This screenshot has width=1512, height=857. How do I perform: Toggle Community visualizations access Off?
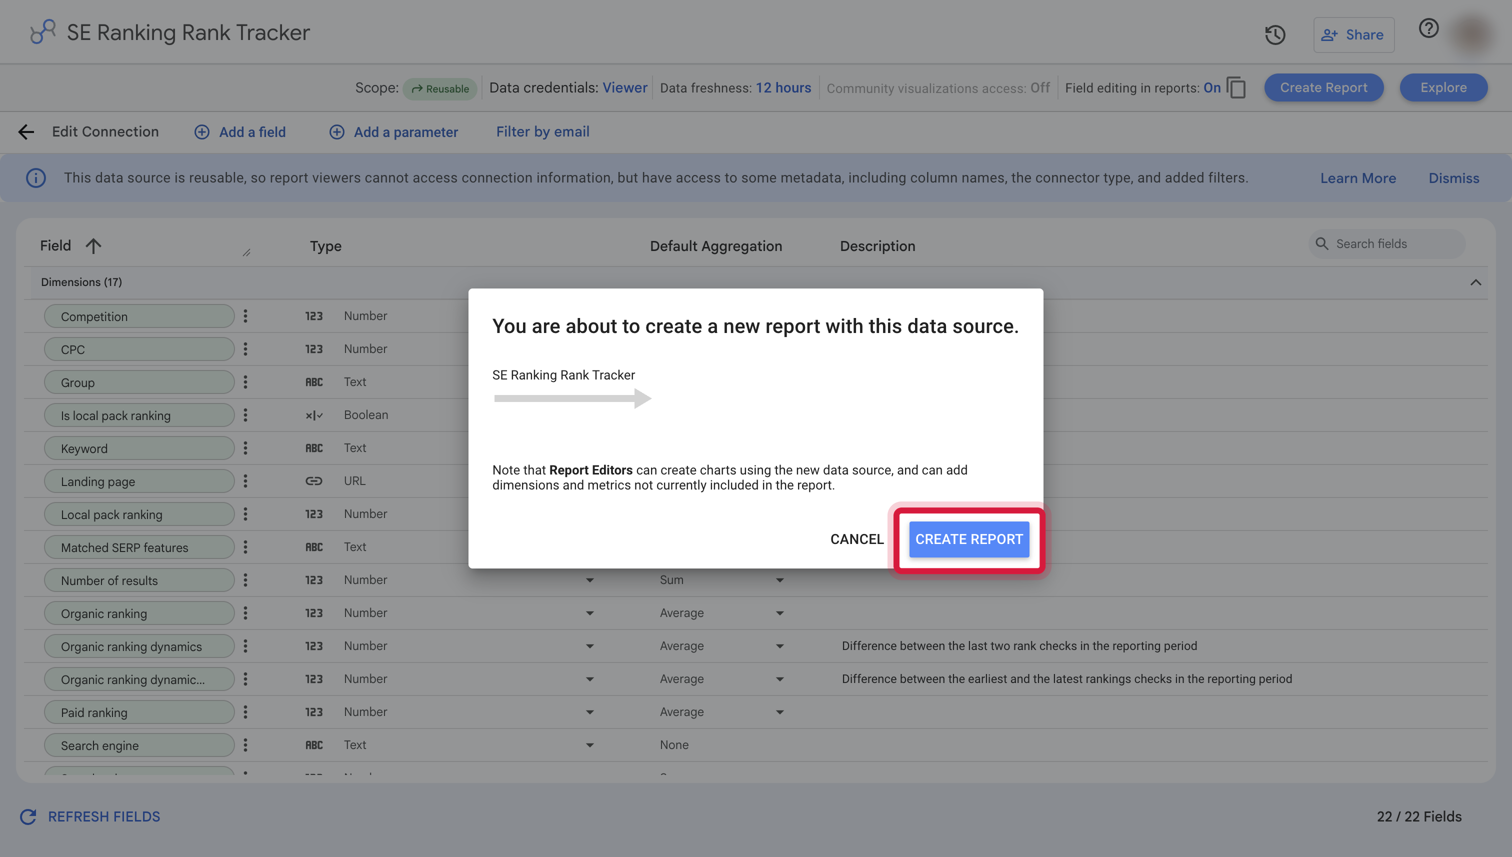pos(1039,87)
